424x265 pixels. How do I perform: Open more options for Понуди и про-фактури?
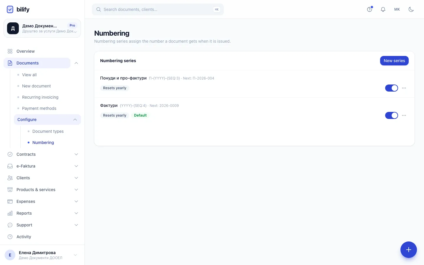[x=404, y=88]
